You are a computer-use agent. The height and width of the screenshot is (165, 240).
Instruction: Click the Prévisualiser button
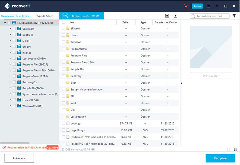pyautogui.click(x=211, y=76)
